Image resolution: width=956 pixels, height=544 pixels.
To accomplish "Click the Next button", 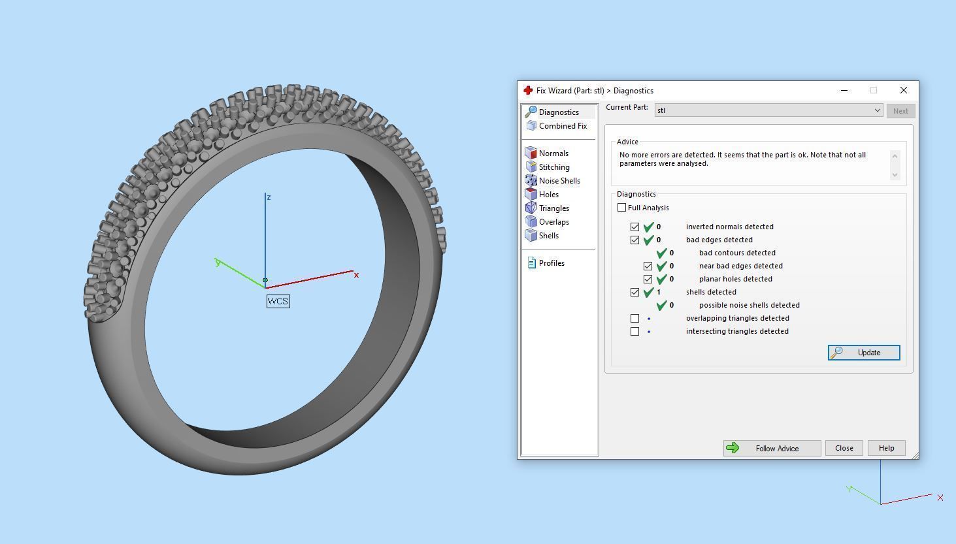I will coord(900,111).
